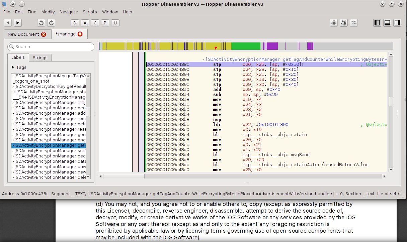
Task: Click the Hopper app icon in title bar
Action: 4,4
